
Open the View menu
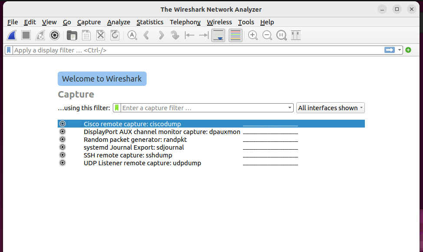49,22
